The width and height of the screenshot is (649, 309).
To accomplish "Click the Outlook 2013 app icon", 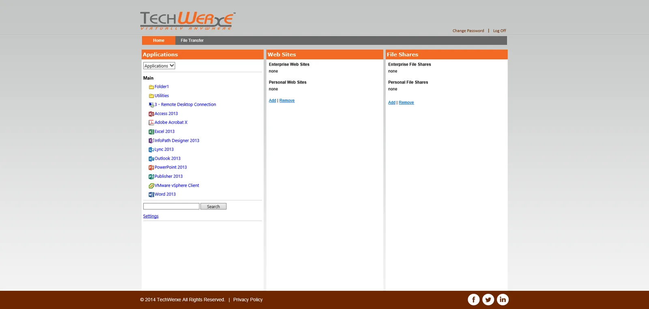I will pos(151,159).
